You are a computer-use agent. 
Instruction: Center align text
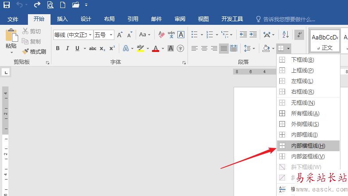point(204,48)
